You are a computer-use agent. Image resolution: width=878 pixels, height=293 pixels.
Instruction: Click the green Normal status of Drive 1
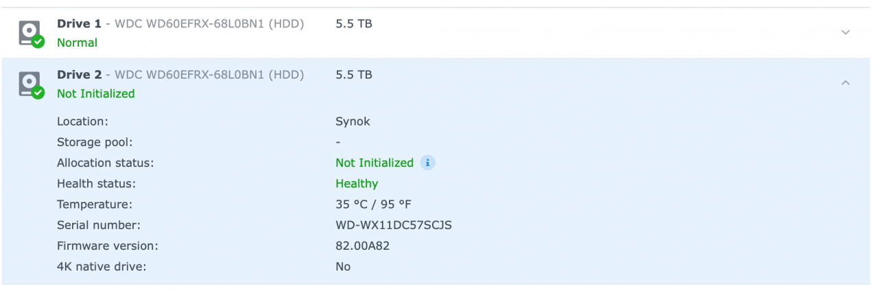[x=77, y=43]
